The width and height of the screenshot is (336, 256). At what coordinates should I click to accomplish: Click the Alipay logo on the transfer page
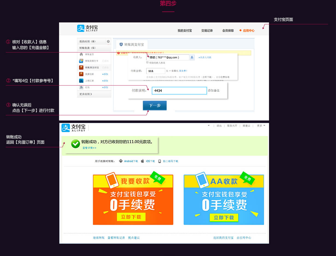pos(87,28)
